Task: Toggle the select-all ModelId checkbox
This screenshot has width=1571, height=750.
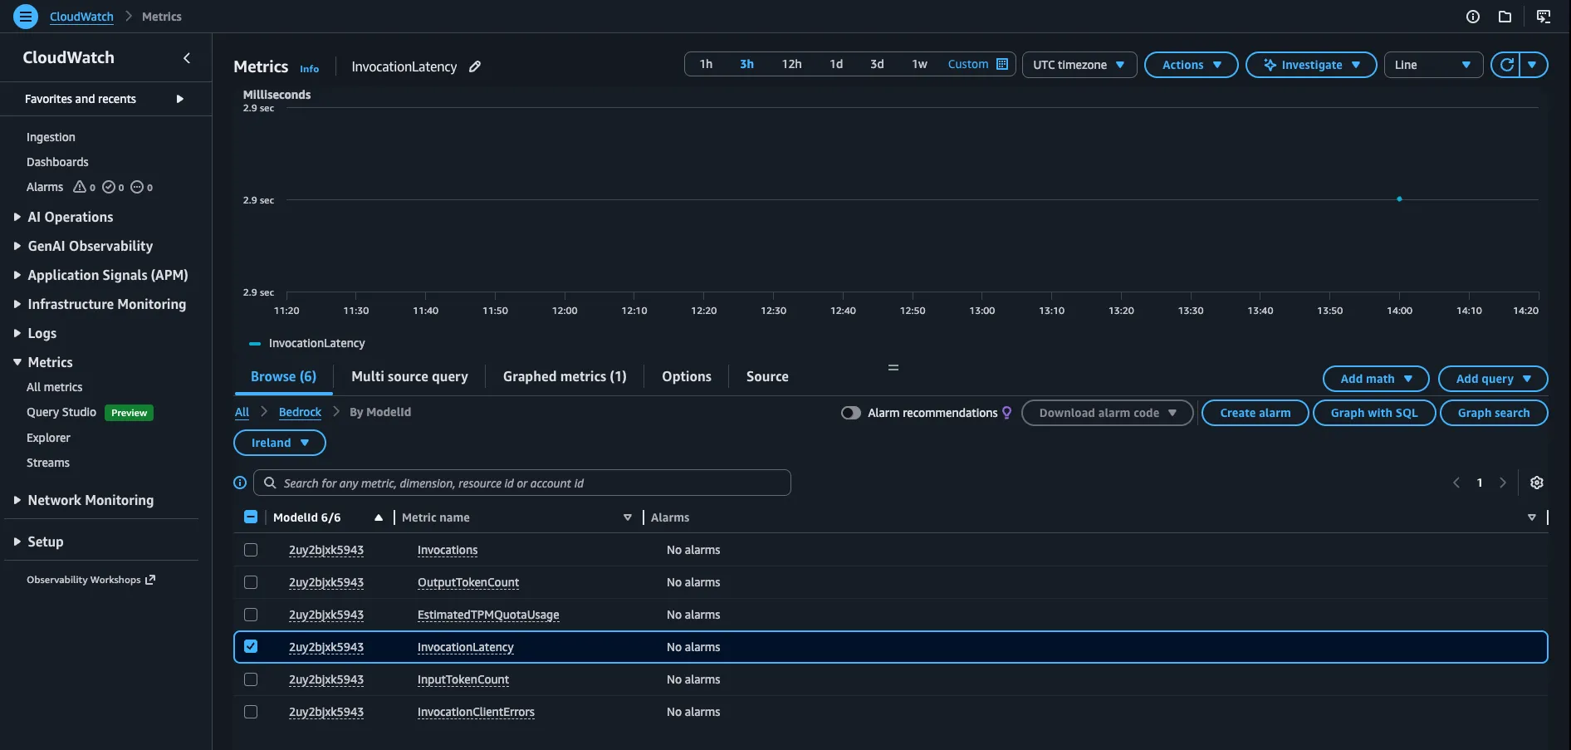Action: [x=251, y=517]
